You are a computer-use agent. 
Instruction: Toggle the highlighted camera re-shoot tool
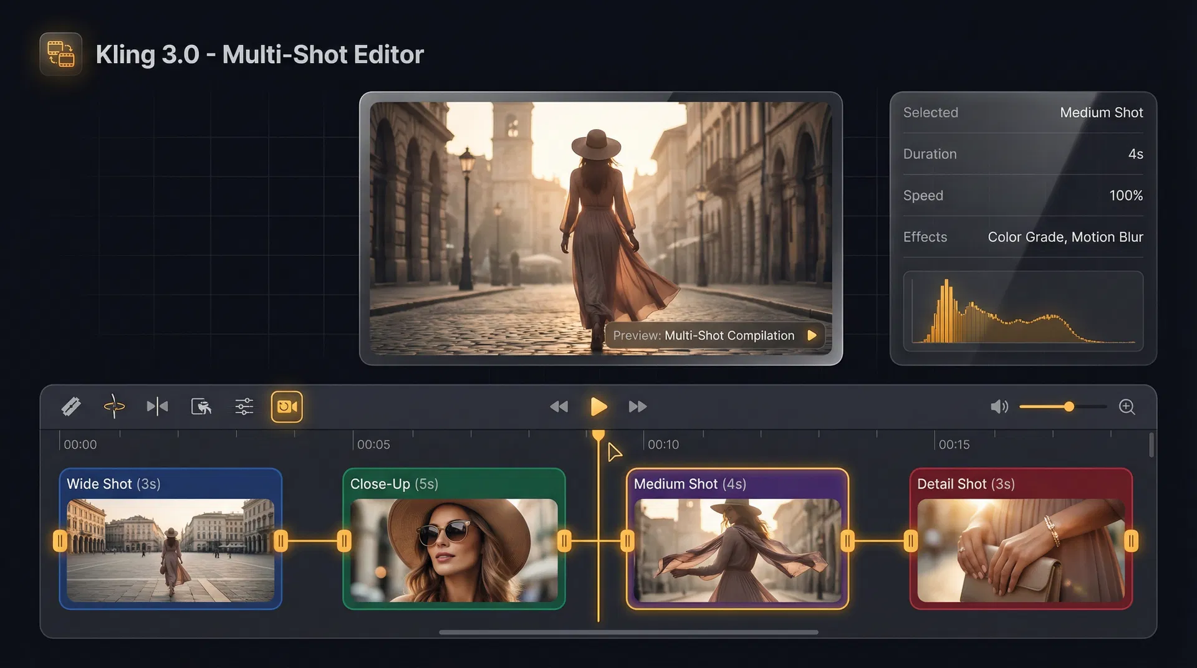pyautogui.click(x=287, y=407)
